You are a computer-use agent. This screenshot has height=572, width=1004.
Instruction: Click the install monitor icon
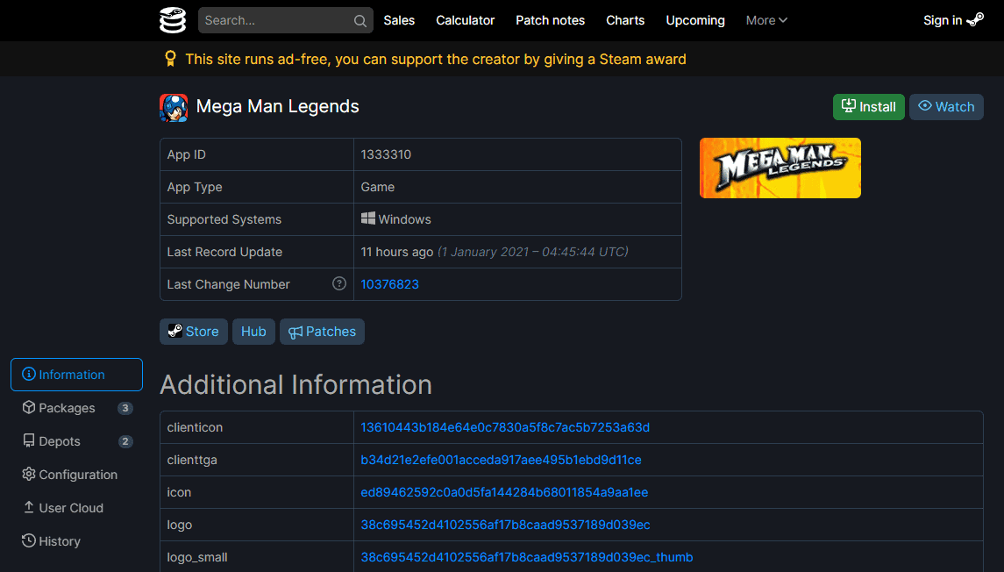pos(849,105)
